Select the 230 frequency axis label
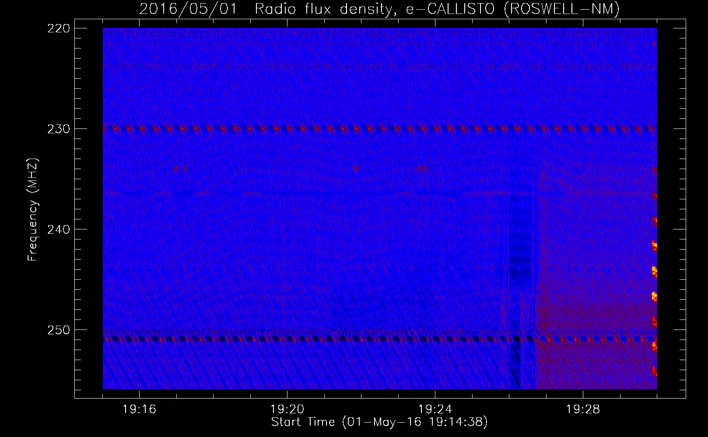This screenshot has height=437, width=708. click(58, 129)
